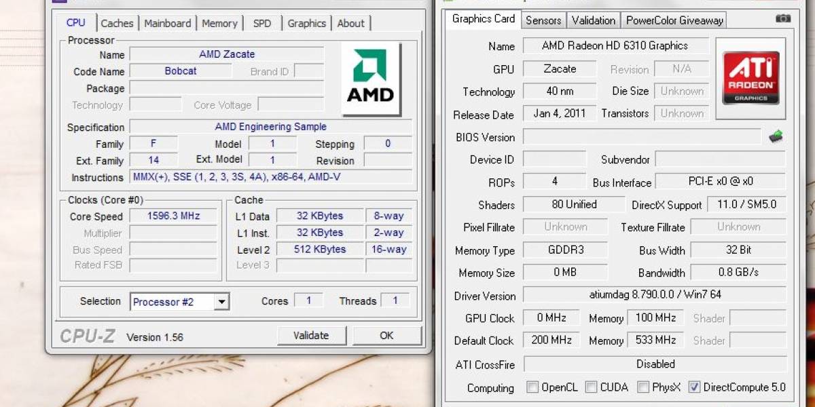The image size is (815, 407).
Task: Click the Bandwidth 0.8 GB/s value
Action: 738,272
